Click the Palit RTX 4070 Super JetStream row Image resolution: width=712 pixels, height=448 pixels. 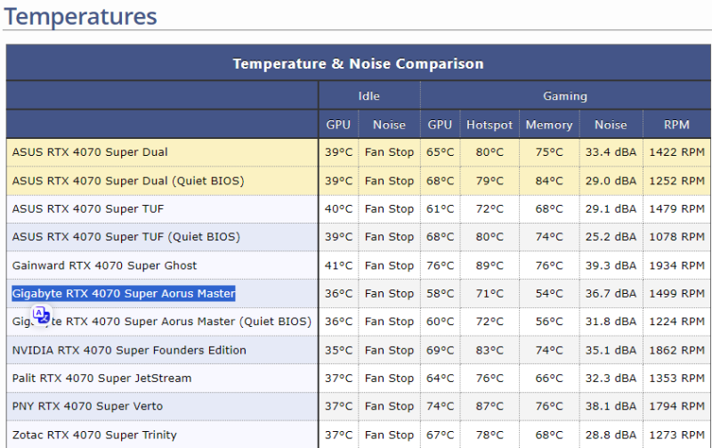101,378
